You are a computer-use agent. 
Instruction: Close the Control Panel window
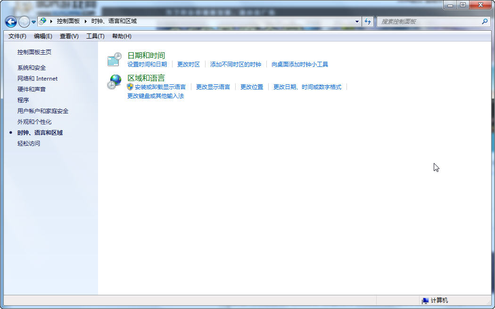(480, 5)
